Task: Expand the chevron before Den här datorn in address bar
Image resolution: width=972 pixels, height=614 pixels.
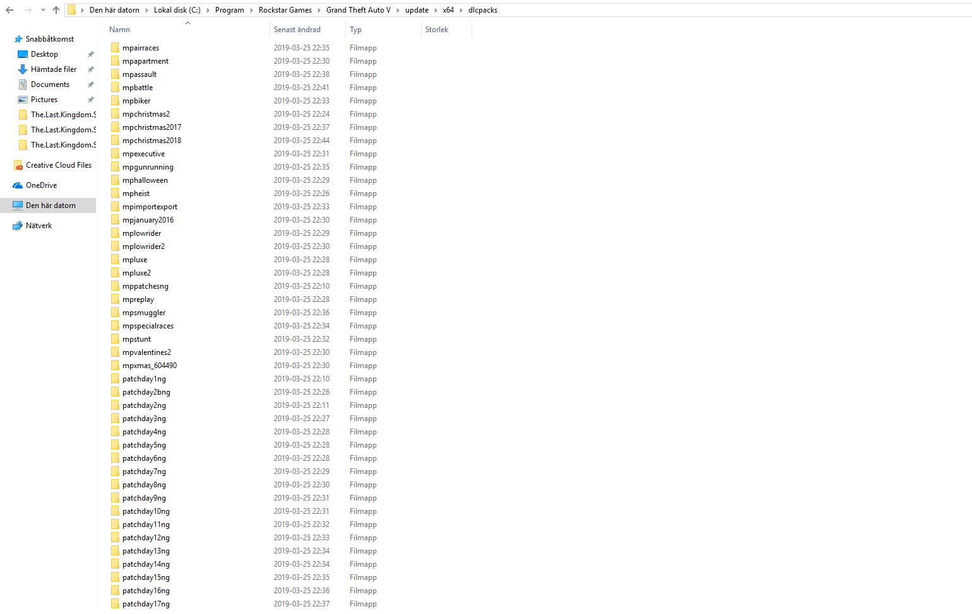Action: (x=82, y=10)
